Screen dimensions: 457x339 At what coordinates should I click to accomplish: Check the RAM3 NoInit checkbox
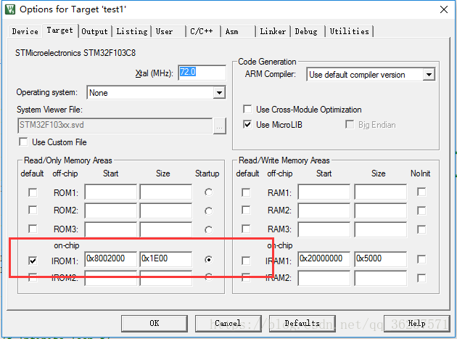(x=421, y=229)
